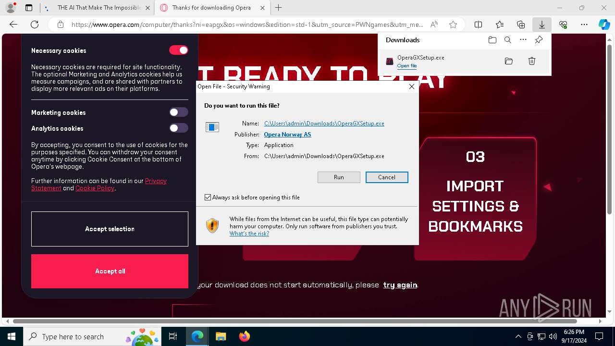Click Open file link under OperaGXSetup.exe
Image resolution: width=615 pixels, height=346 pixels.
[407, 66]
